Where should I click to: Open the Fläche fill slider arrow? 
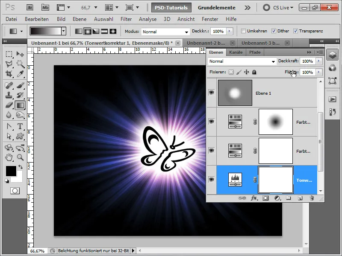point(318,72)
